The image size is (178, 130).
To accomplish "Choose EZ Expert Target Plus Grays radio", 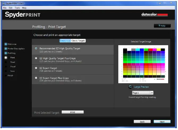I will coord(36,78).
